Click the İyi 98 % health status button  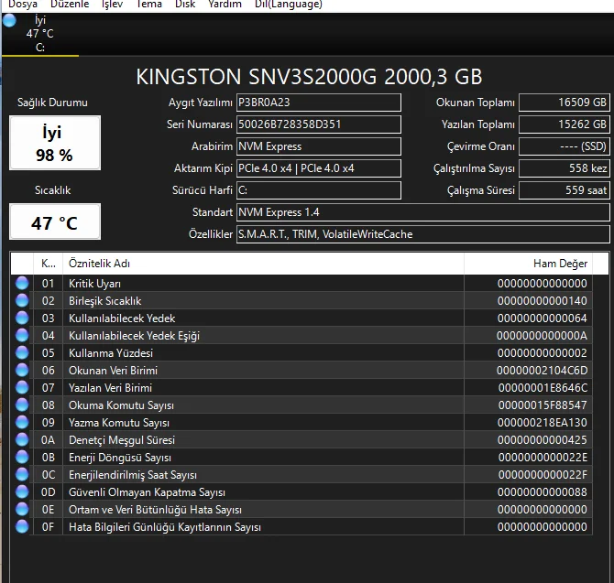coord(55,143)
